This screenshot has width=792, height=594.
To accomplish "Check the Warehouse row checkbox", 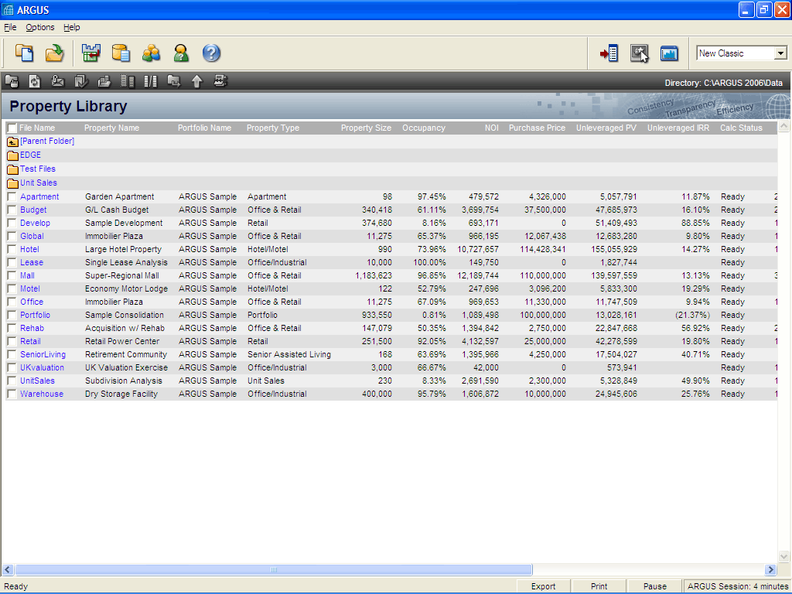I will point(12,394).
